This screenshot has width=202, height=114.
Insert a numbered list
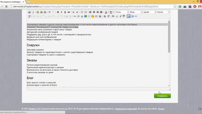(x=86, y=12)
